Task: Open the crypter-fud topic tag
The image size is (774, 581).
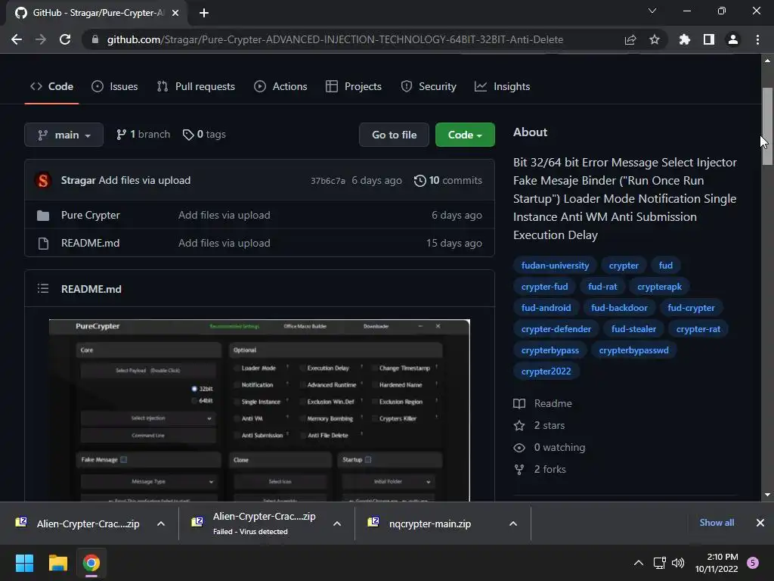Action: point(544,287)
